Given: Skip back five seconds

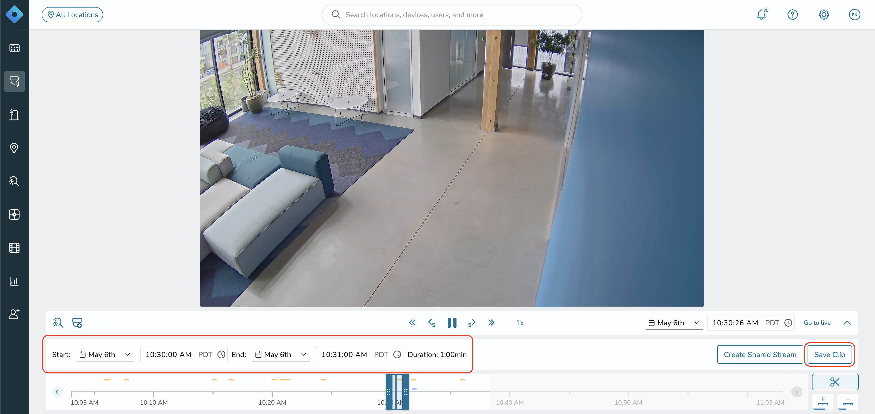Looking at the screenshot, I should point(432,323).
